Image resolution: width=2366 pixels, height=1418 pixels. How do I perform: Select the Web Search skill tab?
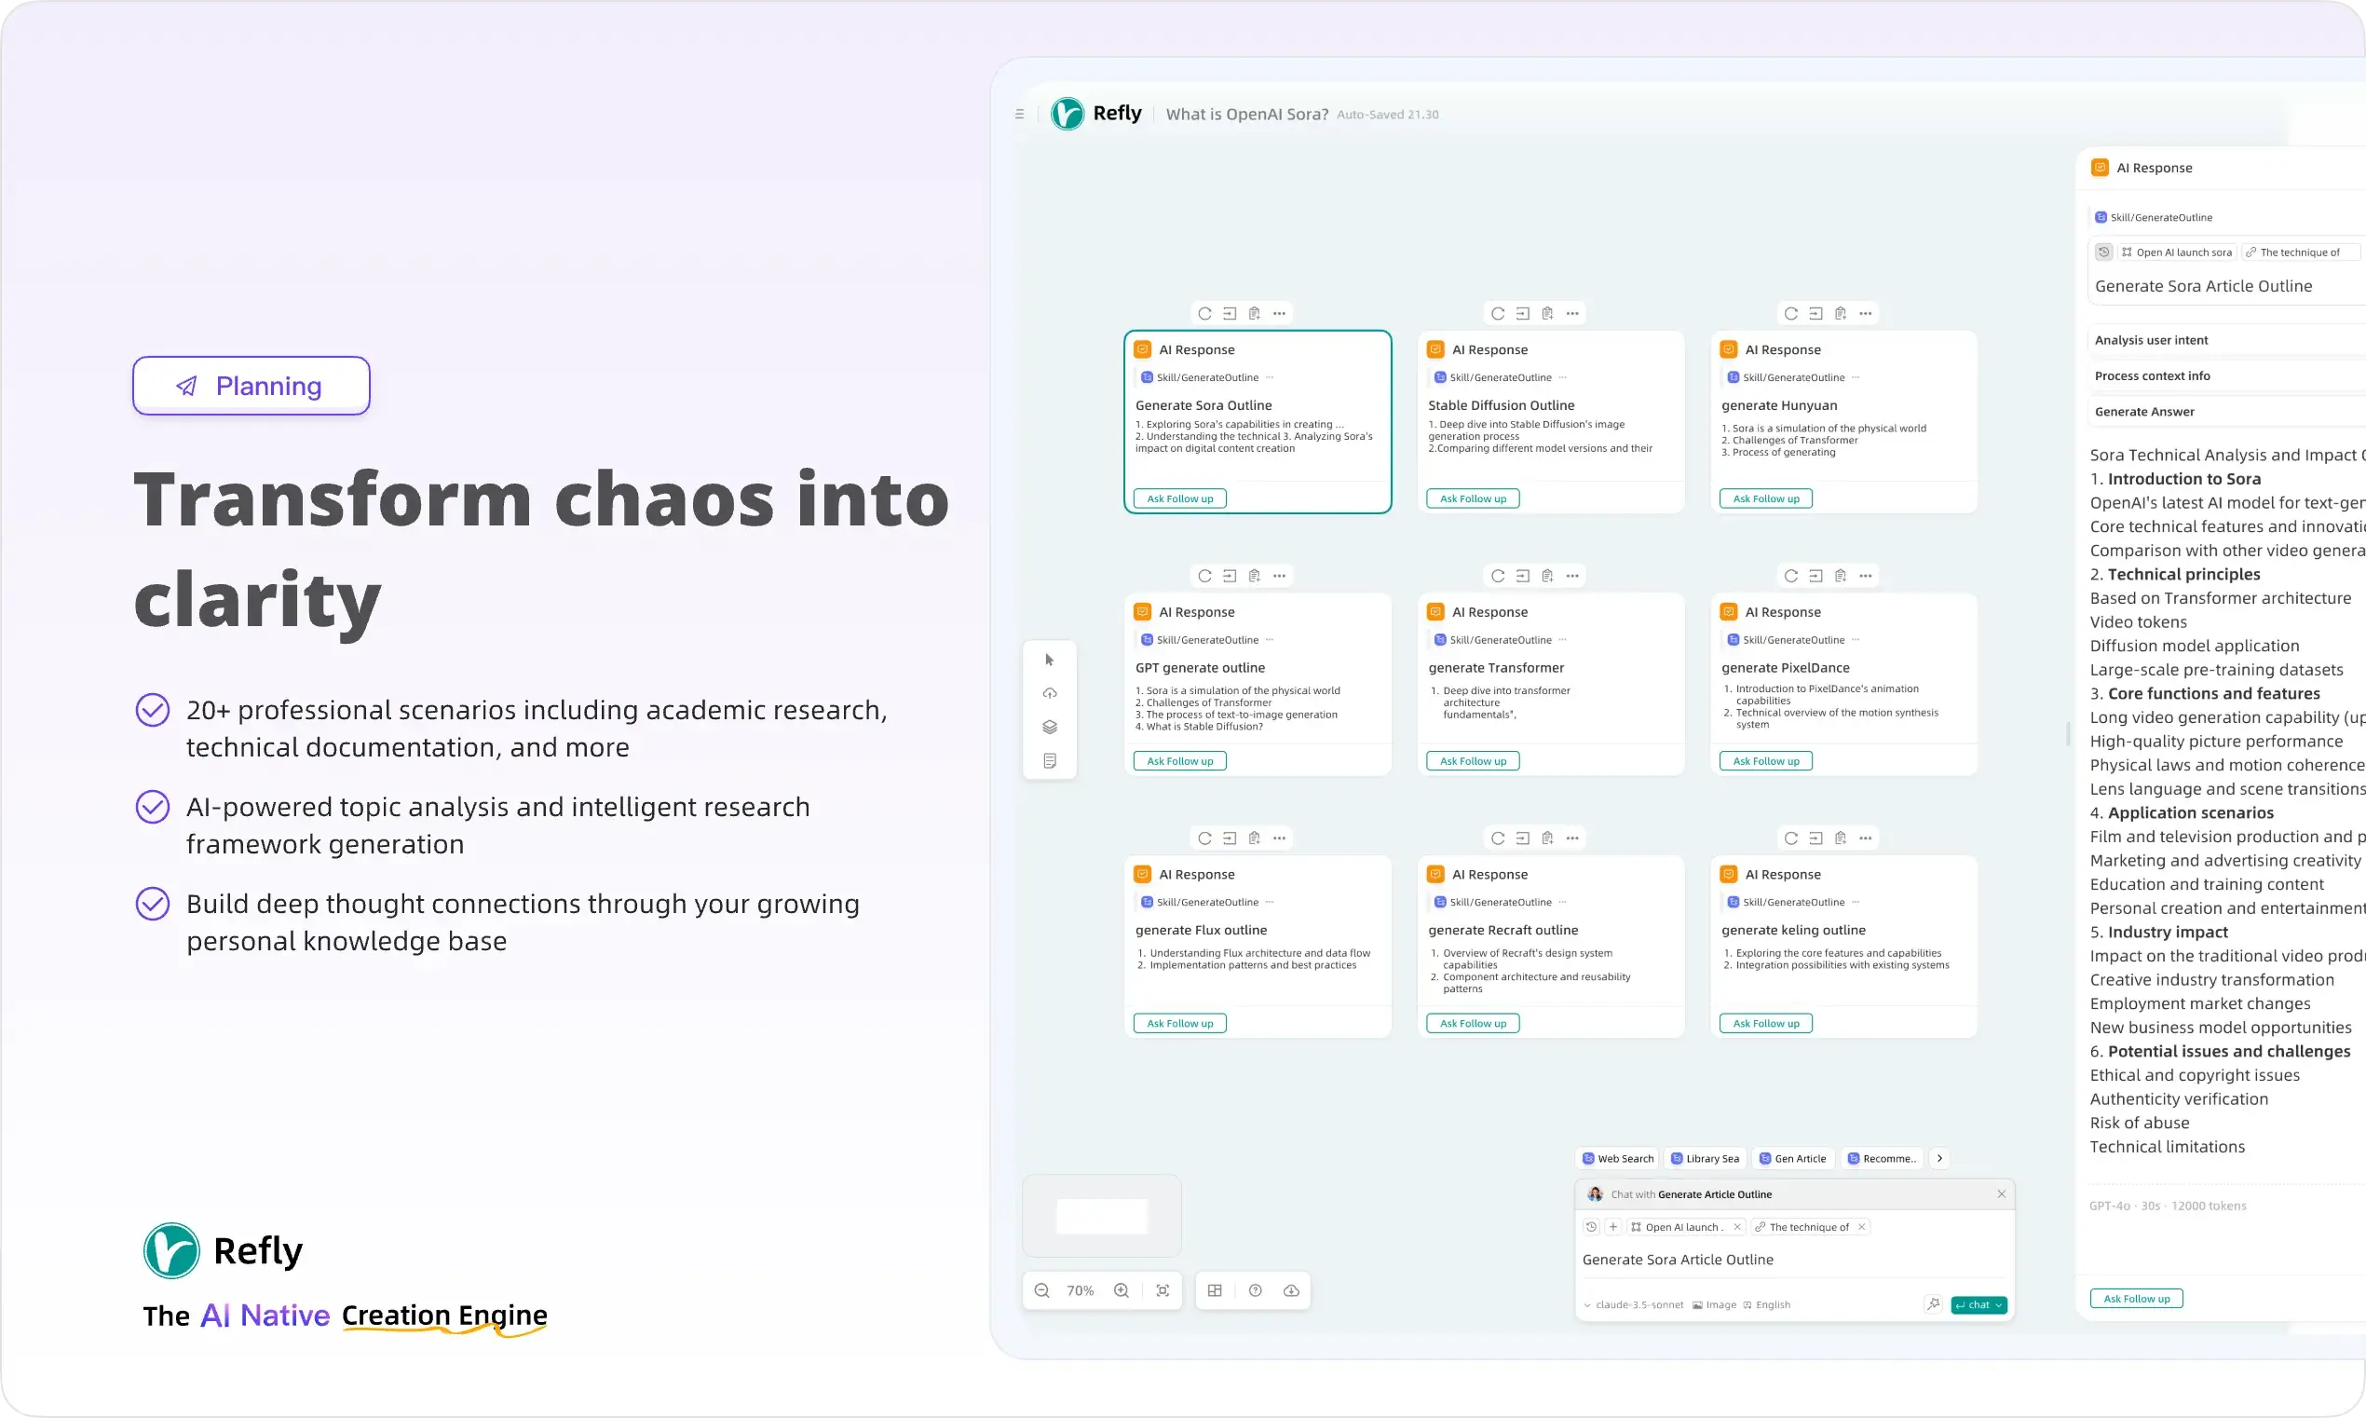1617,1158
